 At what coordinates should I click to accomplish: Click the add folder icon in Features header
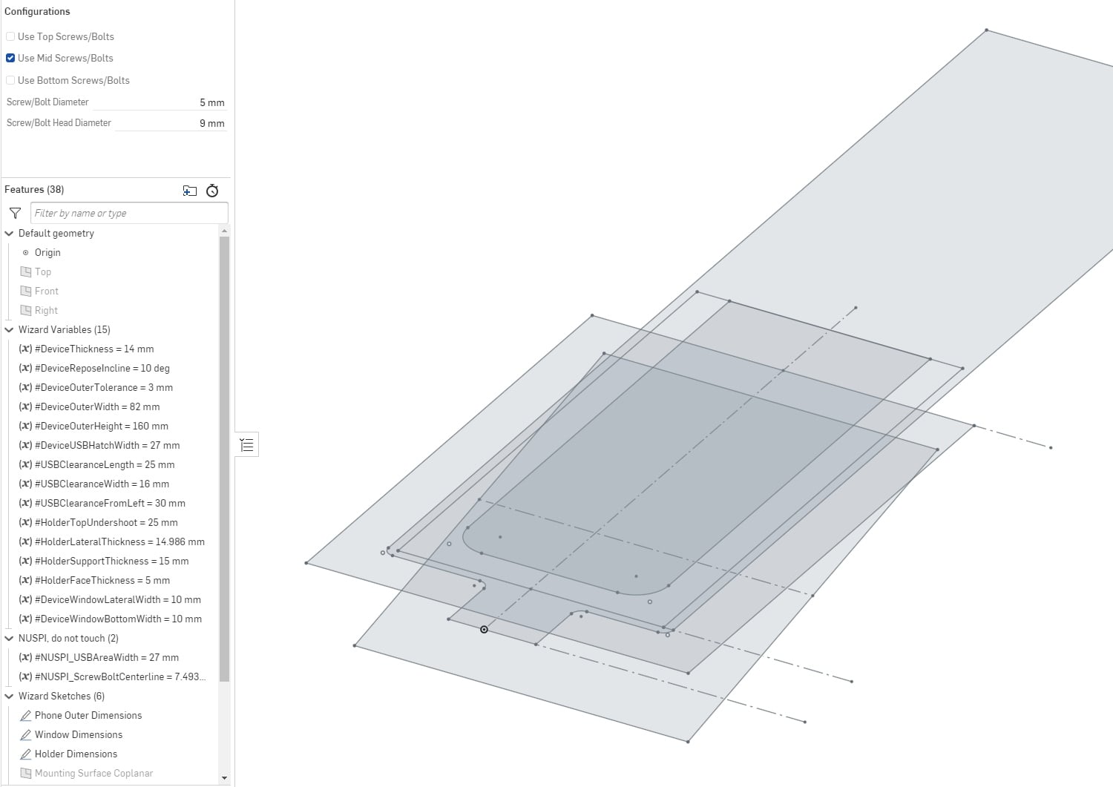(190, 191)
